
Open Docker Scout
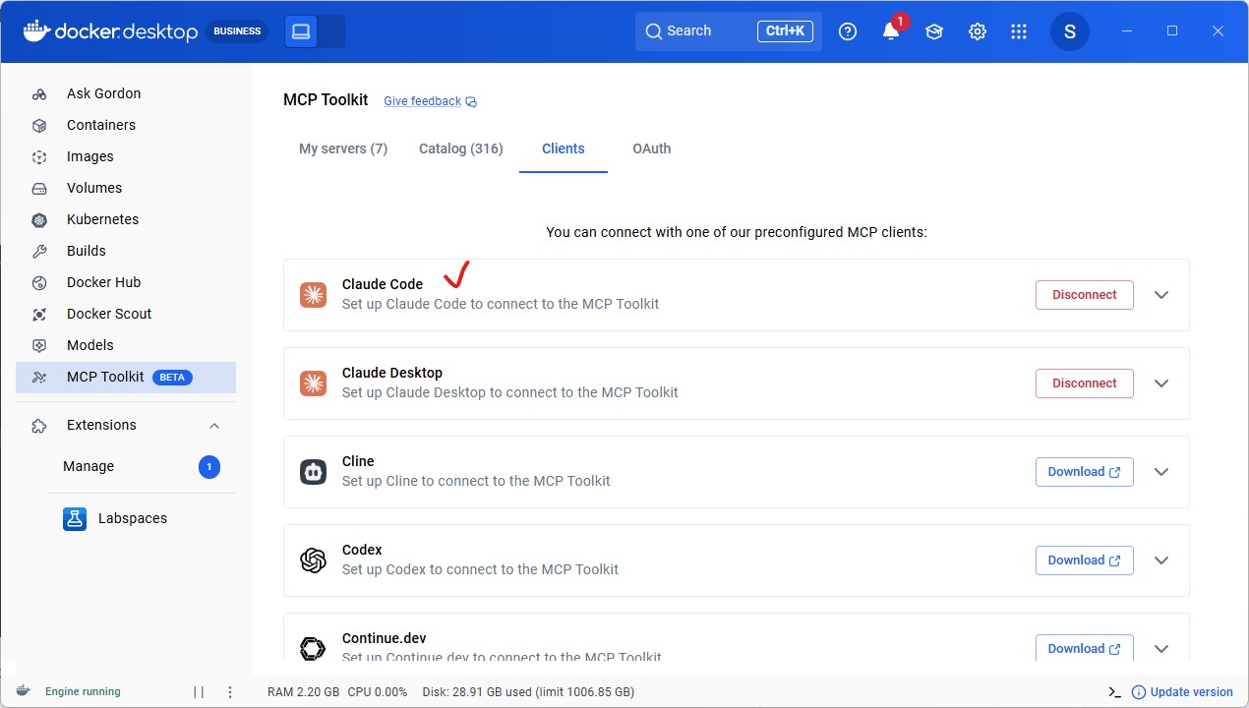click(x=108, y=314)
